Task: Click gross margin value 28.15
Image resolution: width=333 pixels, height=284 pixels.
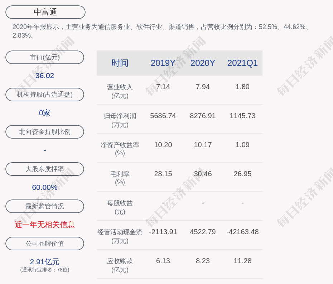Action: [163, 174]
